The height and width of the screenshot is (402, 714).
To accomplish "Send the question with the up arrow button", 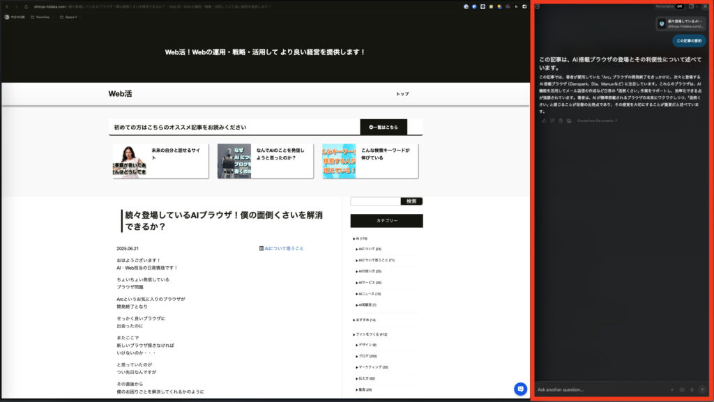I will pos(702,389).
